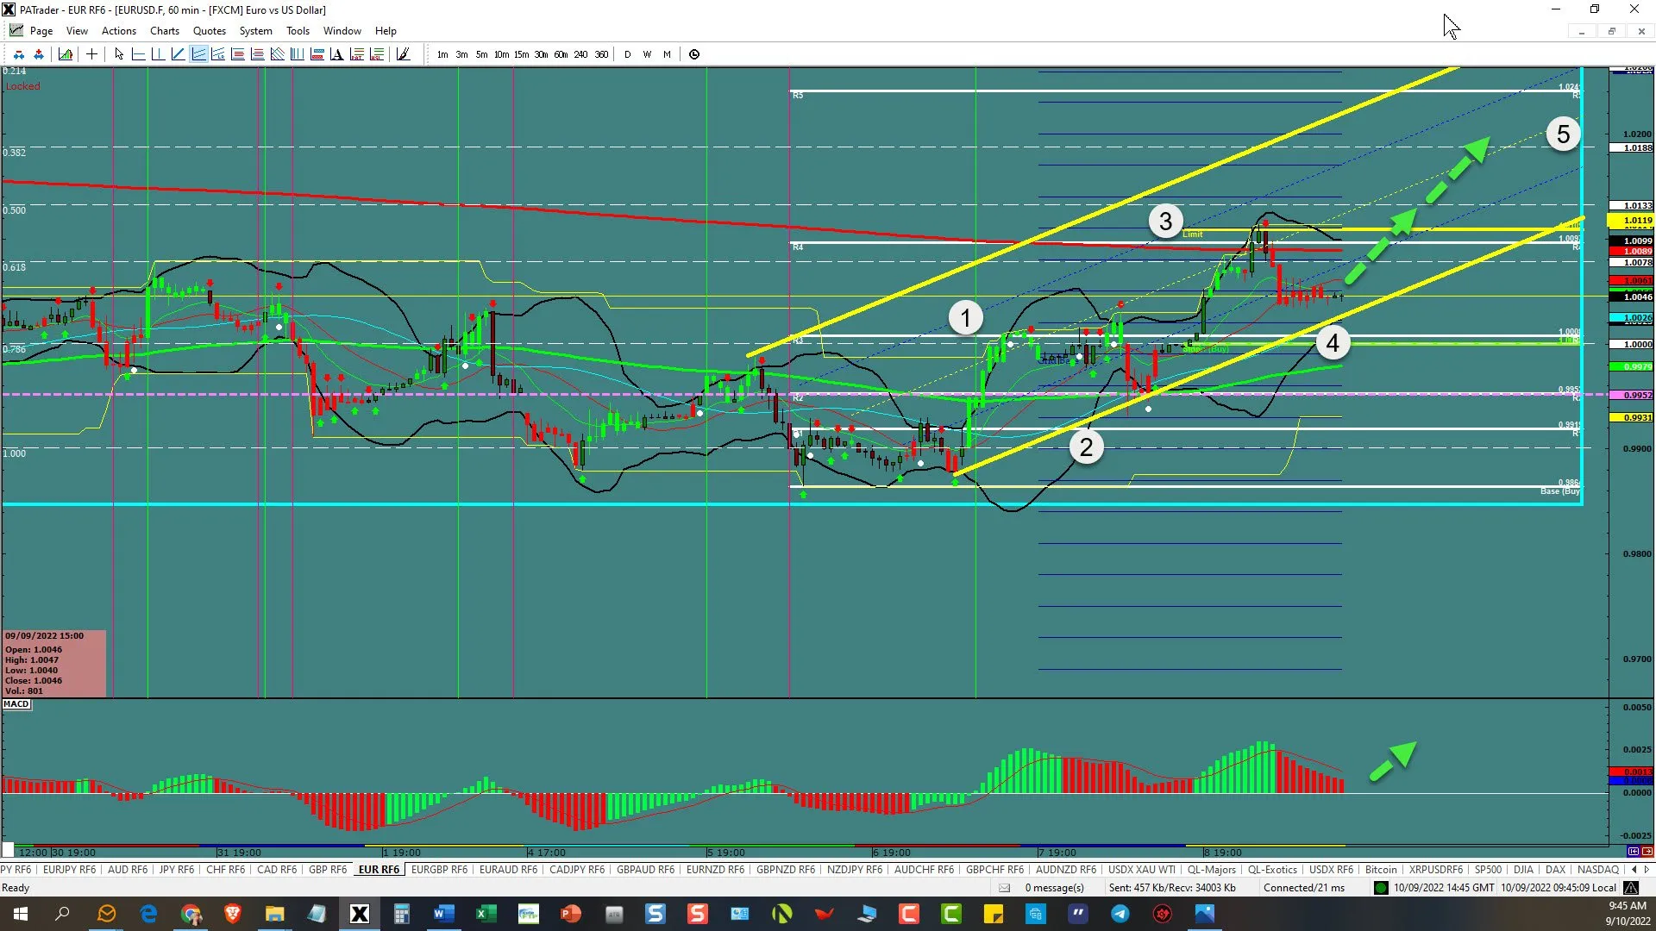Switch to Bitcoin page tab
1656x931 pixels.
1381,870
